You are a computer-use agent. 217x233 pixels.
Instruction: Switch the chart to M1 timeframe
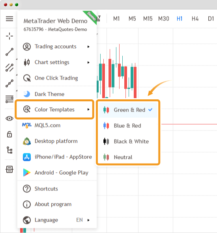point(116,19)
